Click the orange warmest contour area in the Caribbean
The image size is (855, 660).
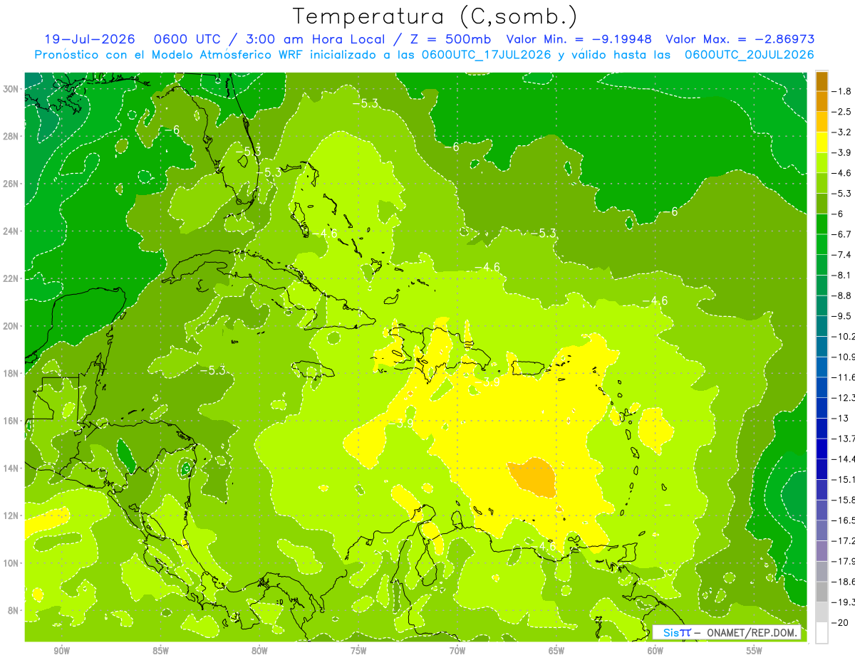pyautogui.click(x=533, y=477)
